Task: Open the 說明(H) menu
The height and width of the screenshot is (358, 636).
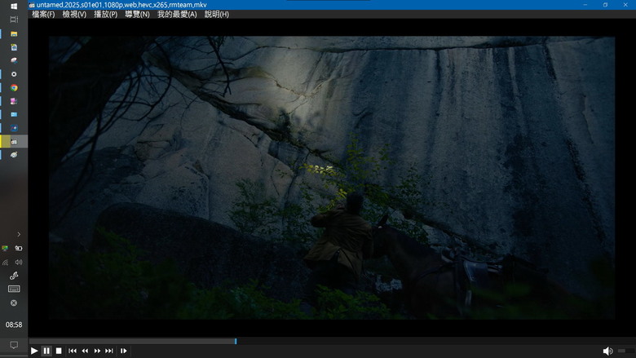Action: tap(217, 14)
